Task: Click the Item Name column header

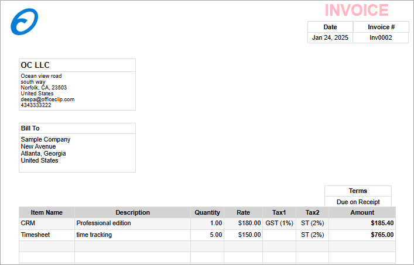Action: [x=46, y=212]
